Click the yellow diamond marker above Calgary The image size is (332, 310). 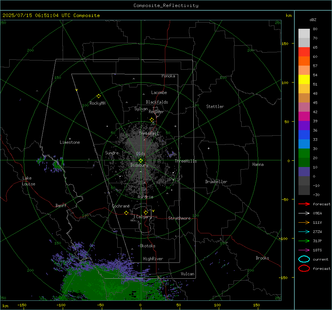coord(146,212)
